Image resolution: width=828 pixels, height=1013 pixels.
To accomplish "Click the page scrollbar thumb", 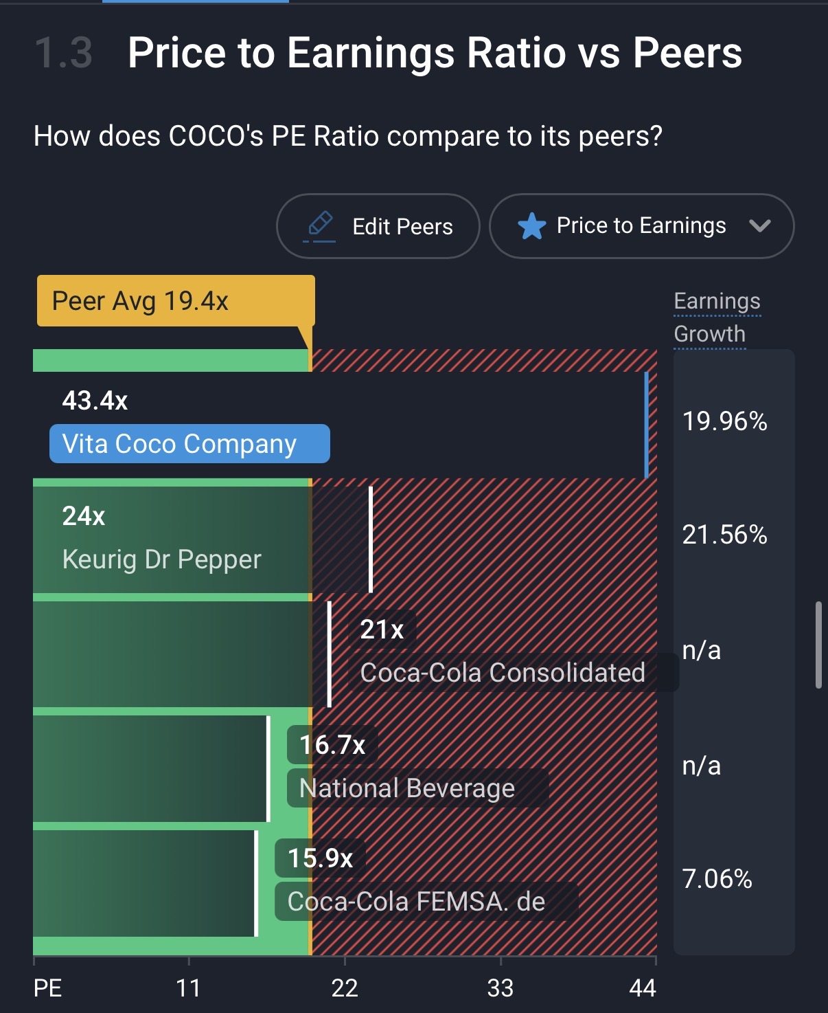I will [818, 644].
